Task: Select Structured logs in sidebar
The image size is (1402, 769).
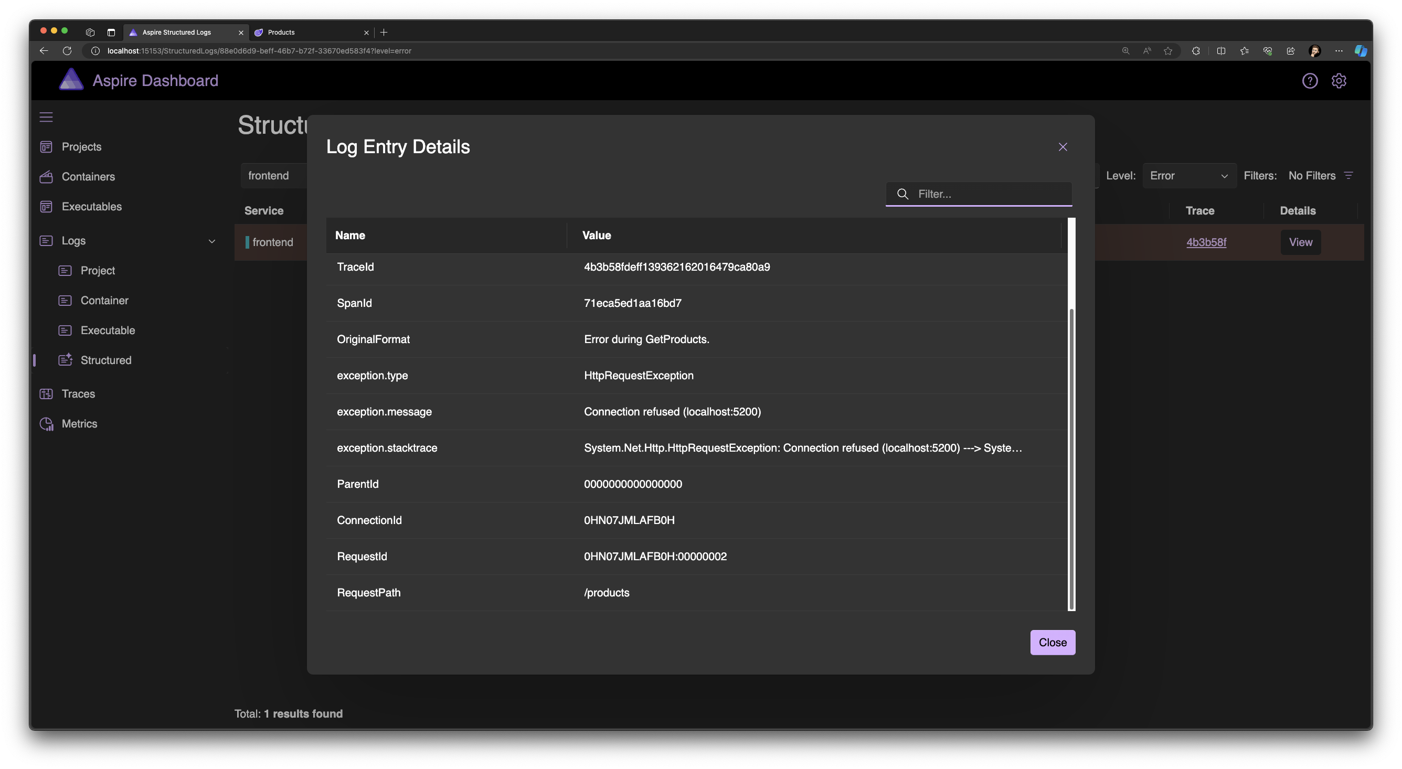Action: pyautogui.click(x=105, y=360)
